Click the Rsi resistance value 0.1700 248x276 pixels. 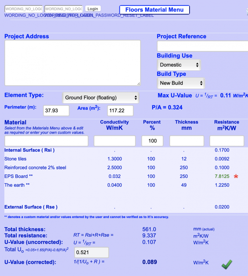tap(222, 150)
